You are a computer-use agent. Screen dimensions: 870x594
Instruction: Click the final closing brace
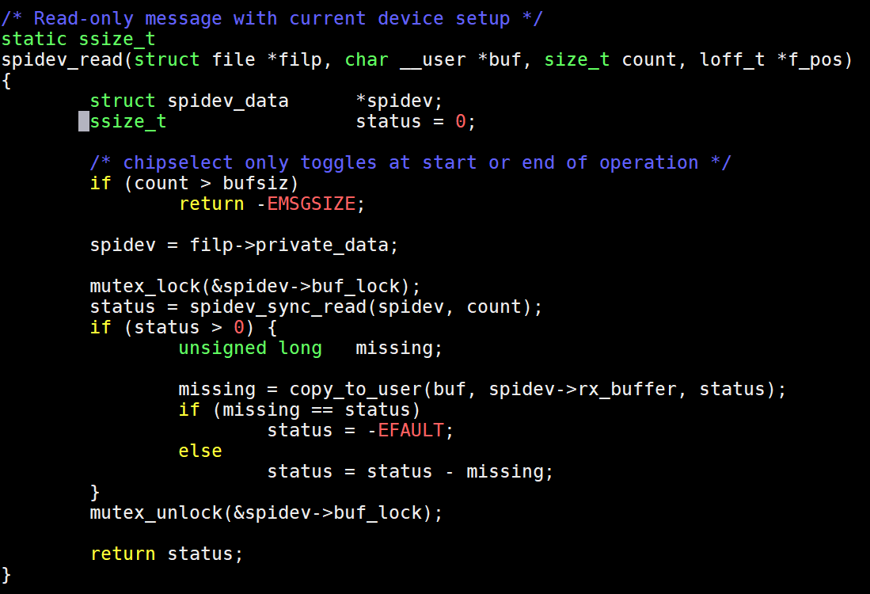(6, 574)
